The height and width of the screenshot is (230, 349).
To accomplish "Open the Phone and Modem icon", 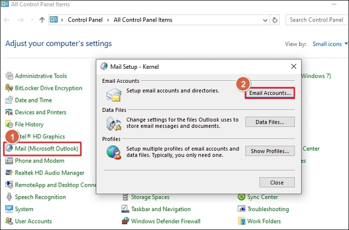I will pos(9,161).
